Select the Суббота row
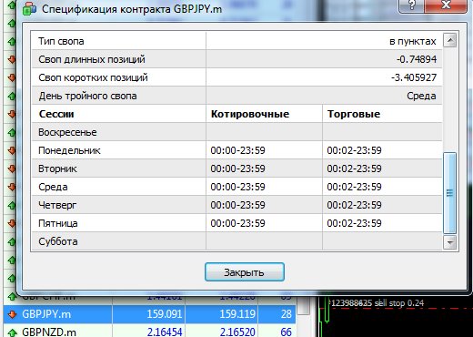Image resolution: width=473 pixels, height=337 pixels. (236, 241)
